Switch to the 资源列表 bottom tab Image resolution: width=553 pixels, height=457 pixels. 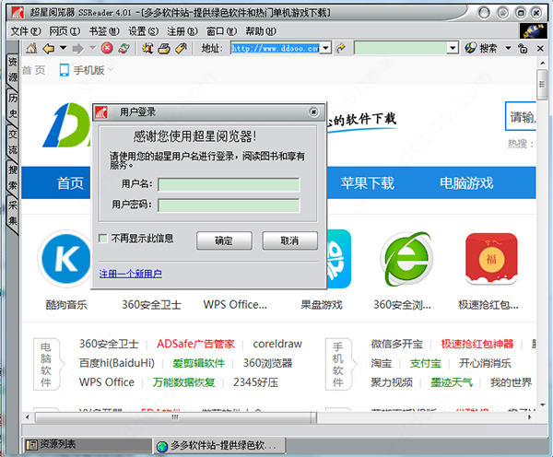pyautogui.click(x=88, y=445)
